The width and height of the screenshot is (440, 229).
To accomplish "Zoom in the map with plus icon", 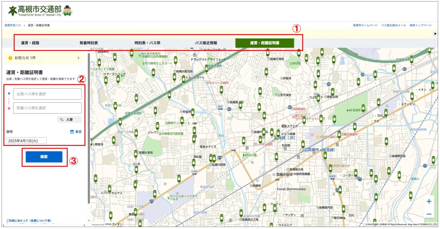I will [429, 201].
